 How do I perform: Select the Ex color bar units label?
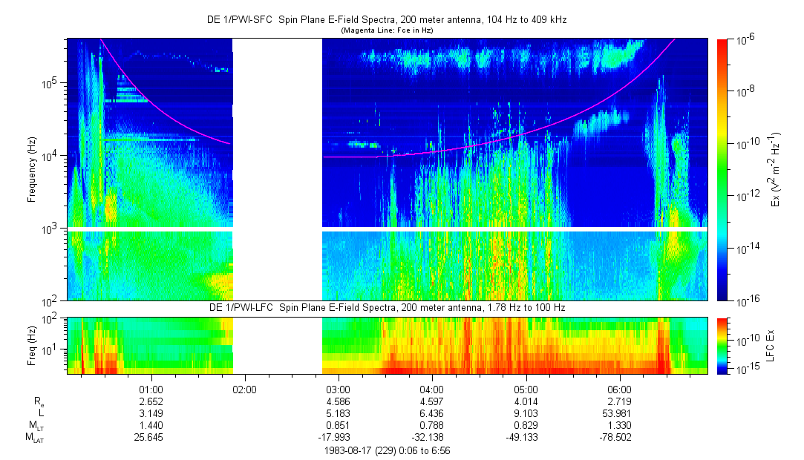[776, 169]
